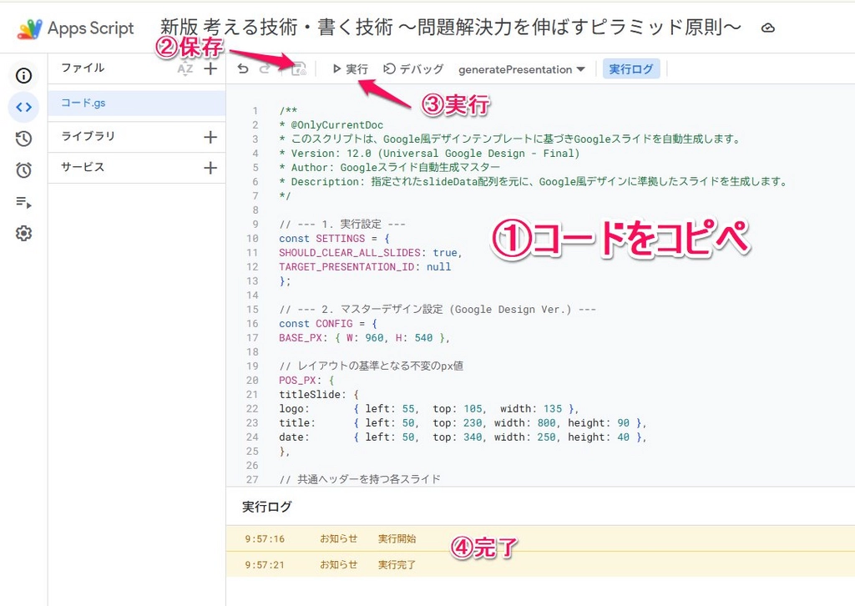The image size is (855, 606).
Task: Save project with the floppy disk icon
Action: click(x=298, y=69)
